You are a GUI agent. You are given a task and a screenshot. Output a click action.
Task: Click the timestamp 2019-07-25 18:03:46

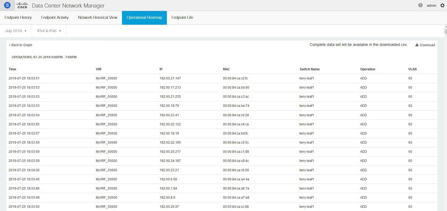point(24,188)
